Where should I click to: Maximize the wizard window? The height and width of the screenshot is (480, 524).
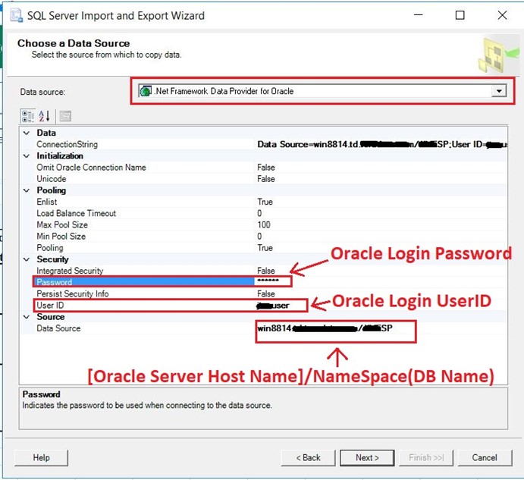click(x=460, y=15)
